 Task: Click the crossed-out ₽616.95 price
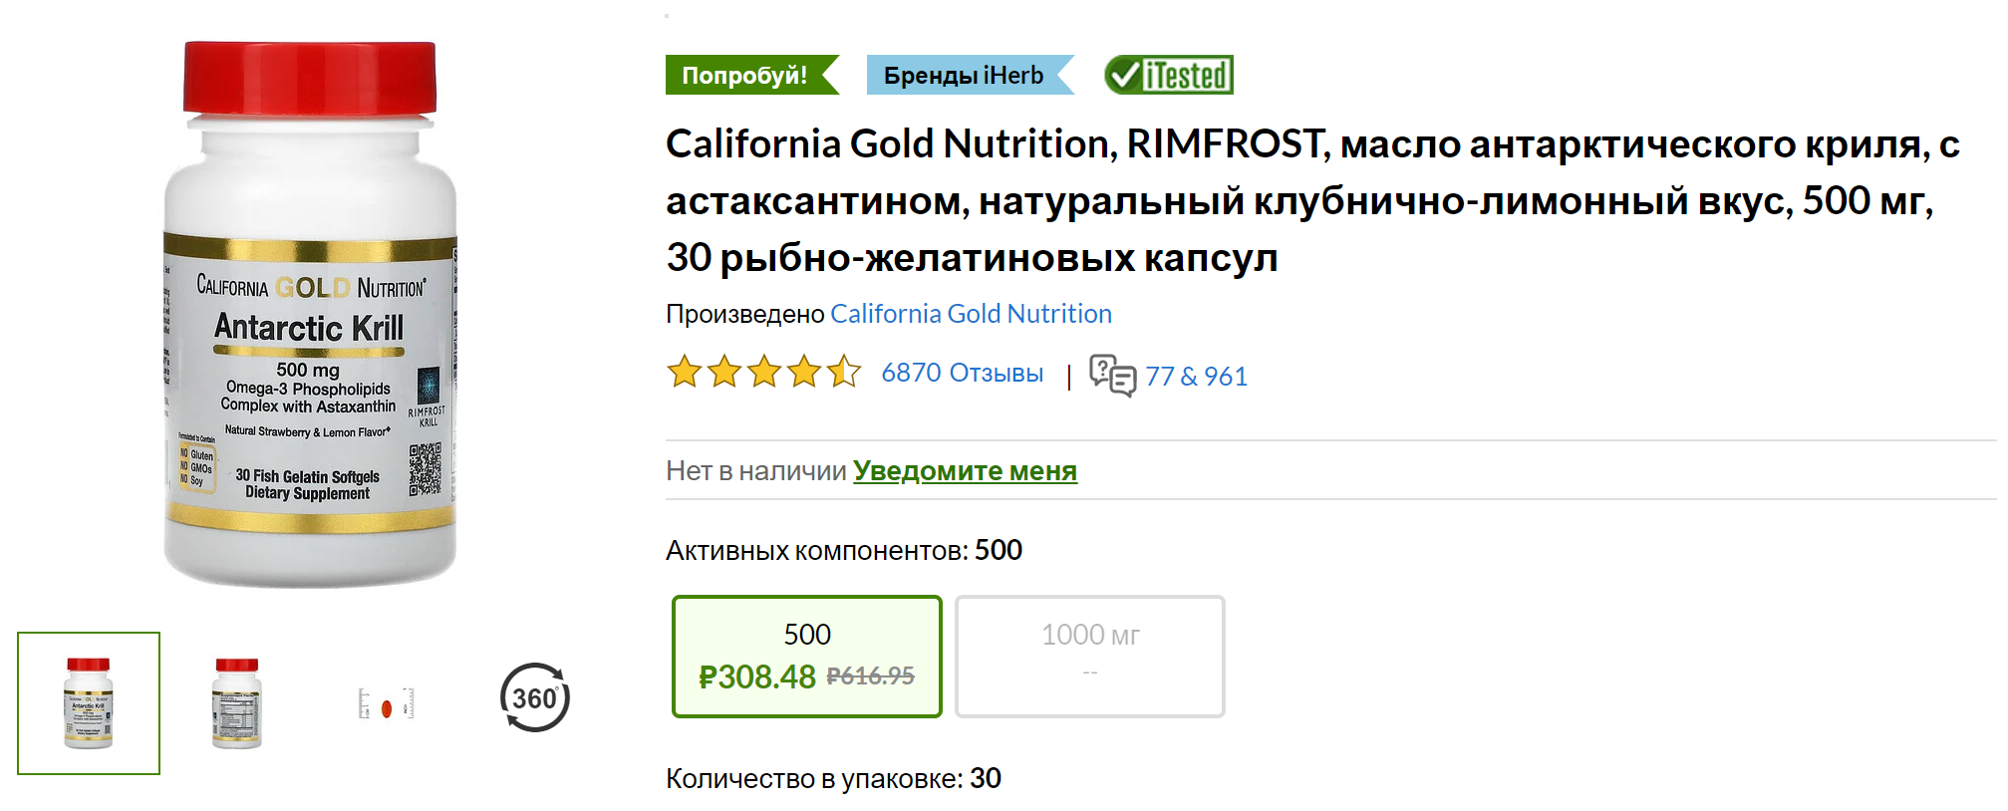(870, 676)
